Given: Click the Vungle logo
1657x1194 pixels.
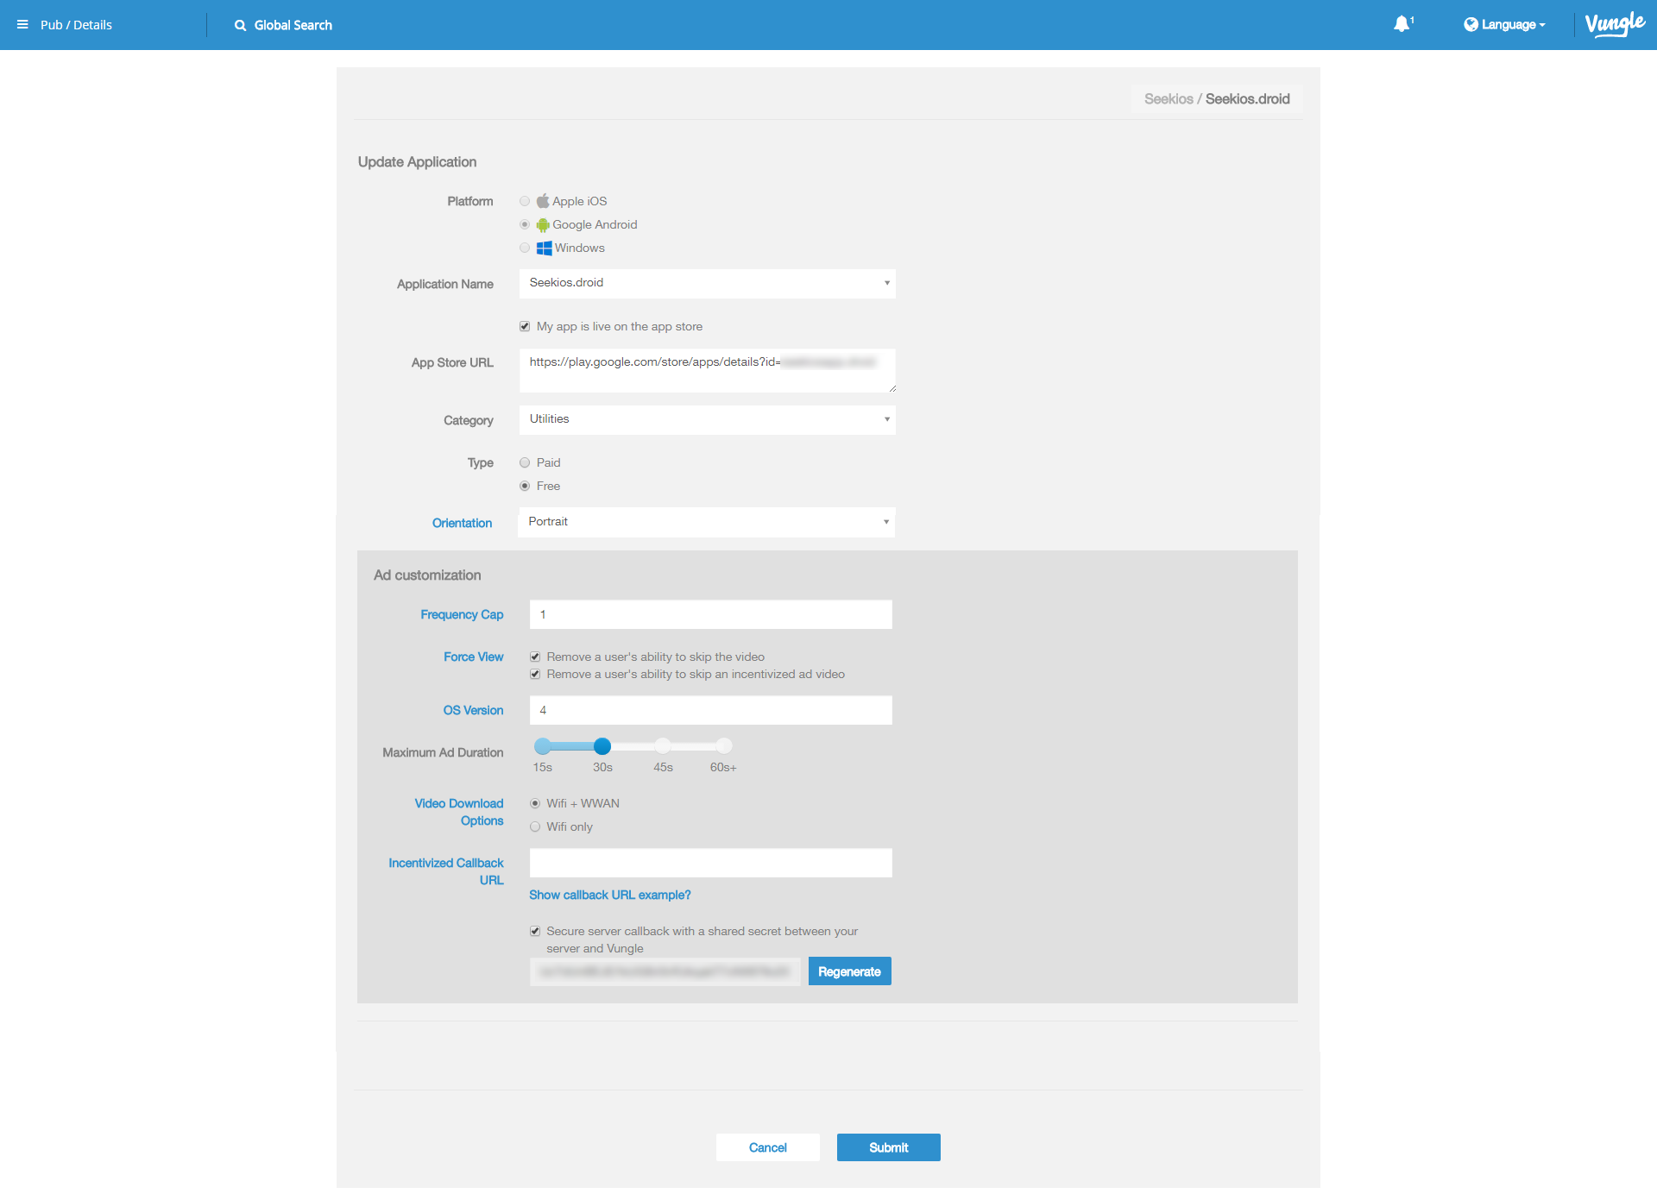Looking at the screenshot, I should pos(1615,24).
